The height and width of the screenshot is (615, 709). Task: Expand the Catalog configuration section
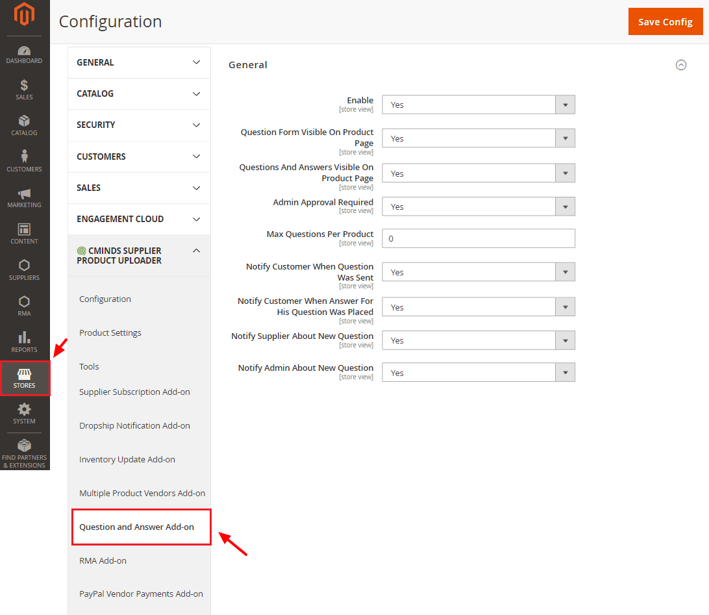pyautogui.click(x=139, y=94)
